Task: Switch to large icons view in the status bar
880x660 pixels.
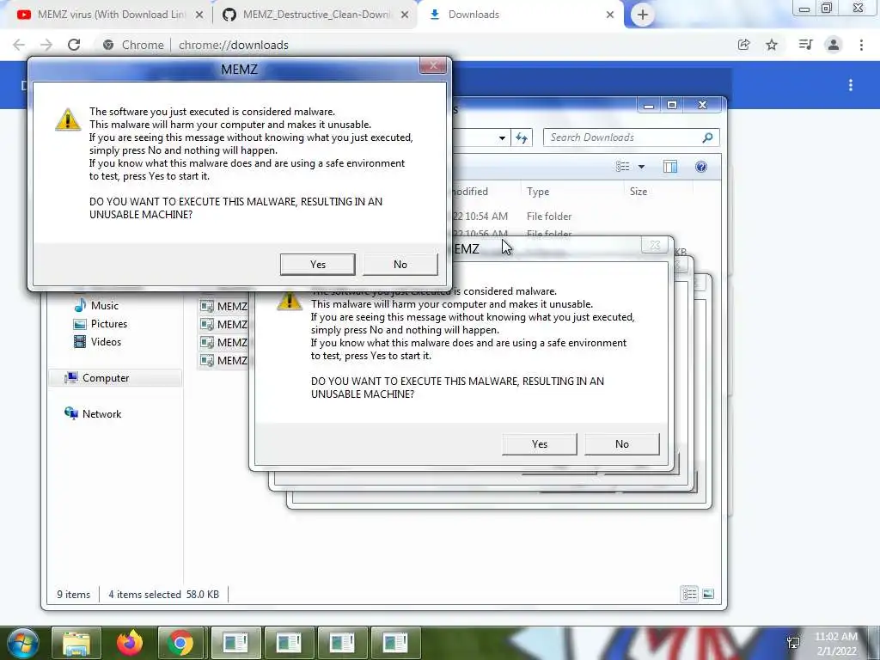Action: click(708, 594)
